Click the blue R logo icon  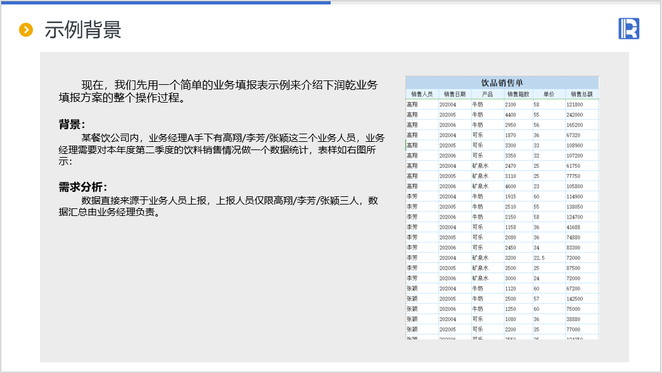(628, 29)
